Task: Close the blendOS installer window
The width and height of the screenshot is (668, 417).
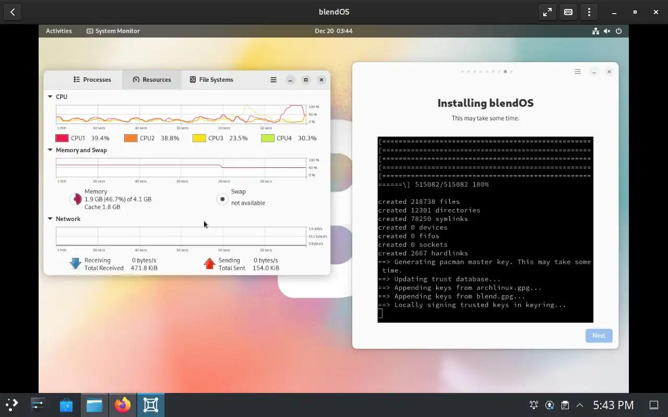Action: click(x=609, y=72)
